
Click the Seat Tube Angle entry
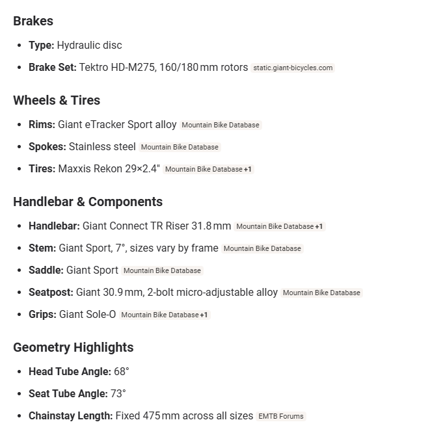[x=77, y=394]
